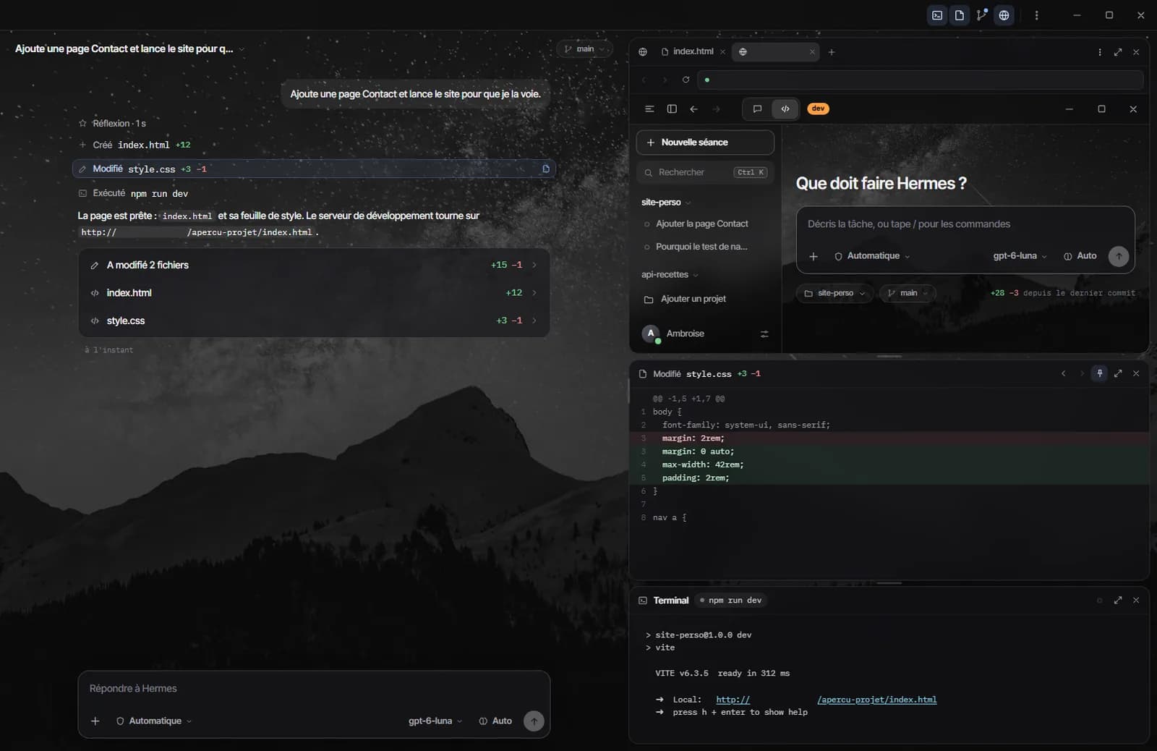
Task: Open the git branch icon with blue dot
Action: pos(982,15)
